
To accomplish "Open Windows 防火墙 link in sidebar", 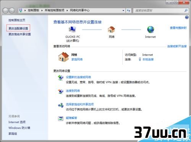I will [19, 128].
